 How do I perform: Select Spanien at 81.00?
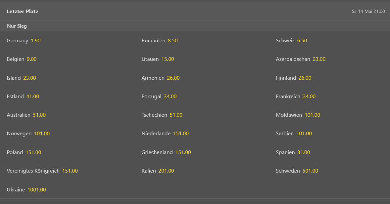[293, 152]
